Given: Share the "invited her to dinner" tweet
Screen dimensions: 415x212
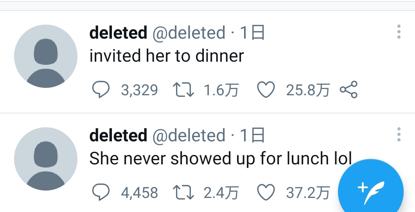Looking at the screenshot, I should [x=349, y=90].
